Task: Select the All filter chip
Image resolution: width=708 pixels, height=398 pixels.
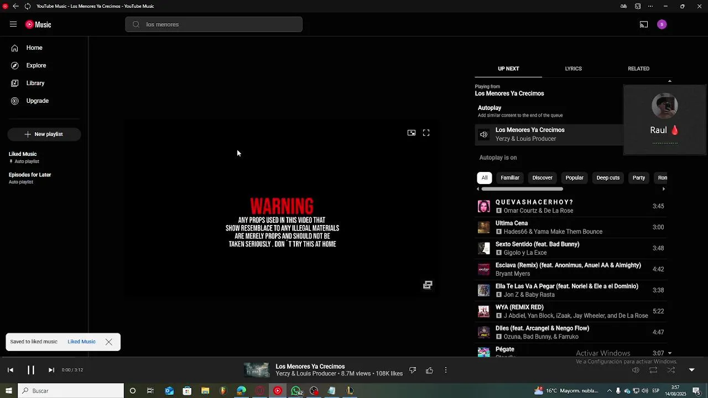Action: tap(485, 178)
